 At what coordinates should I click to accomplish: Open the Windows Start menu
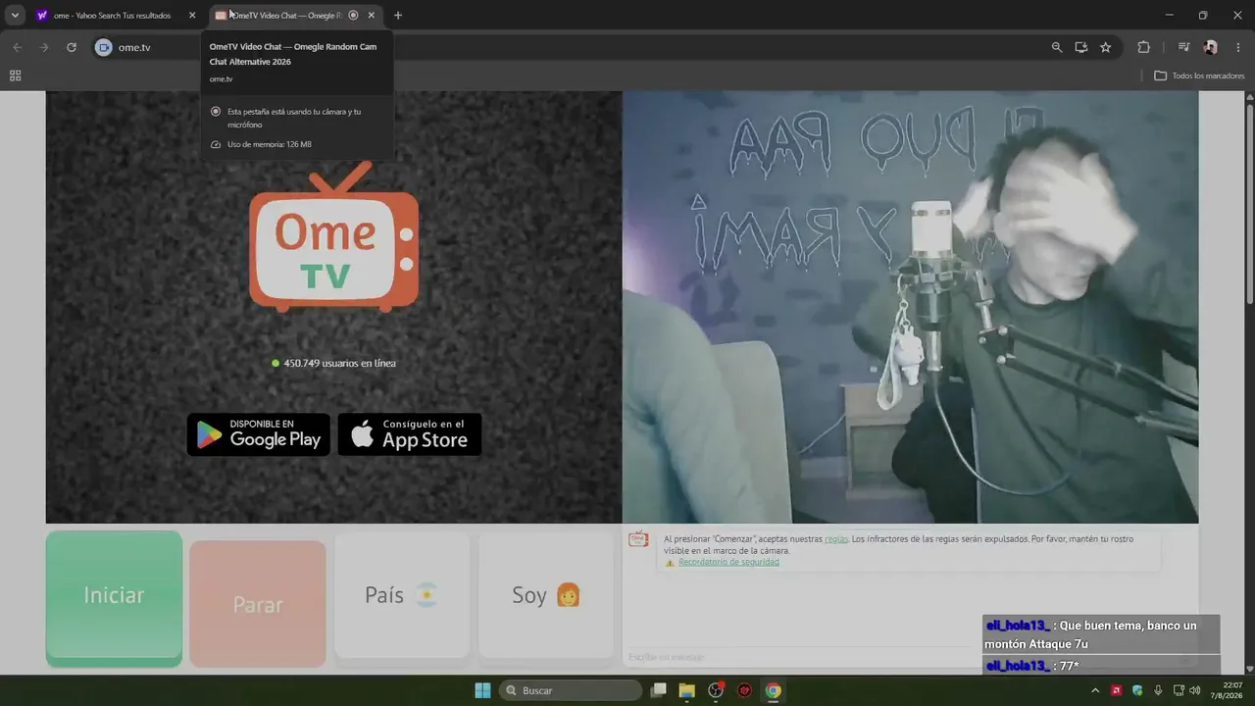coord(483,690)
